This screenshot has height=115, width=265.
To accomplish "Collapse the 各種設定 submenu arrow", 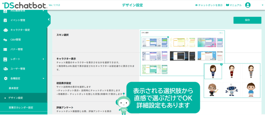I will [x=44, y=79].
